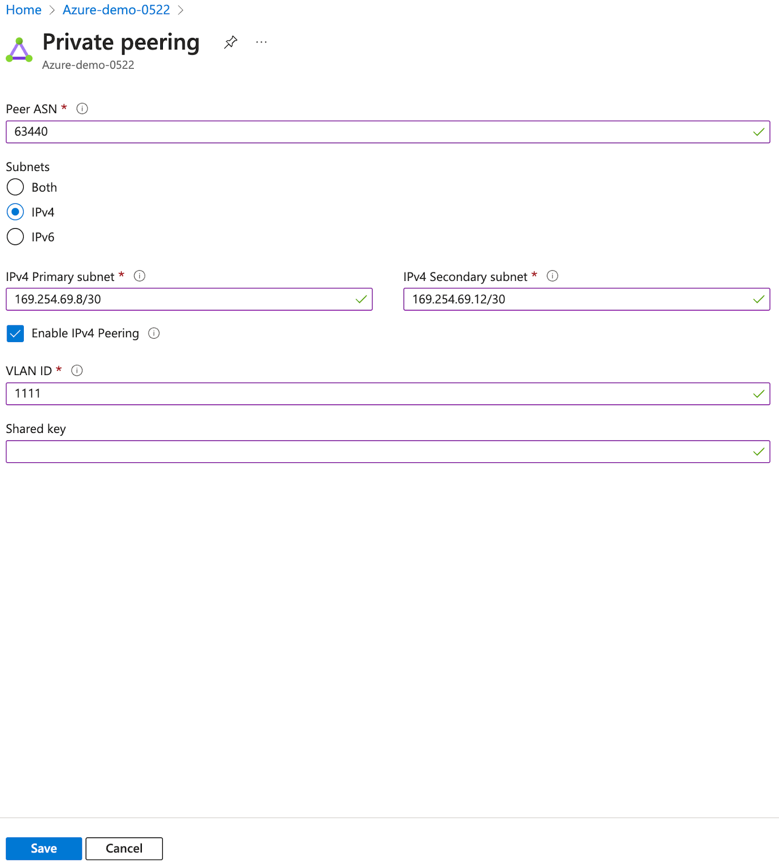Show info tooltip for IPv4 Secondary subnet
This screenshot has width=779, height=866.
point(552,276)
